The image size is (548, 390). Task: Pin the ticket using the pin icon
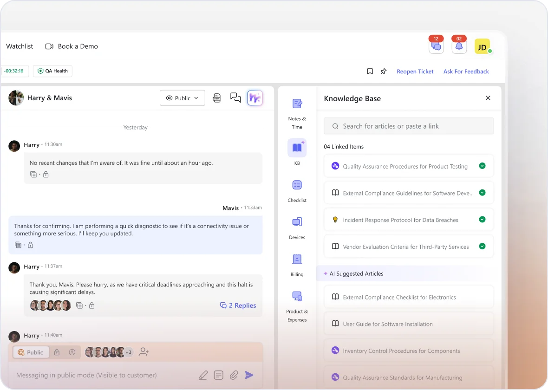pyautogui.click(x=384, y=71)
